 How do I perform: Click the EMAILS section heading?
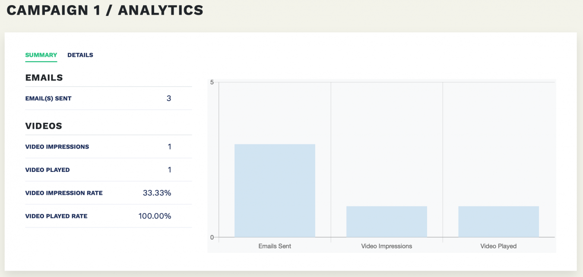coord(44,78)
